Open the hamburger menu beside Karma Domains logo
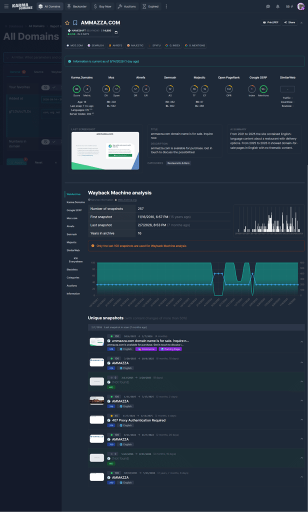Viewport: 308px width, 512px height. tap(6, 6)
